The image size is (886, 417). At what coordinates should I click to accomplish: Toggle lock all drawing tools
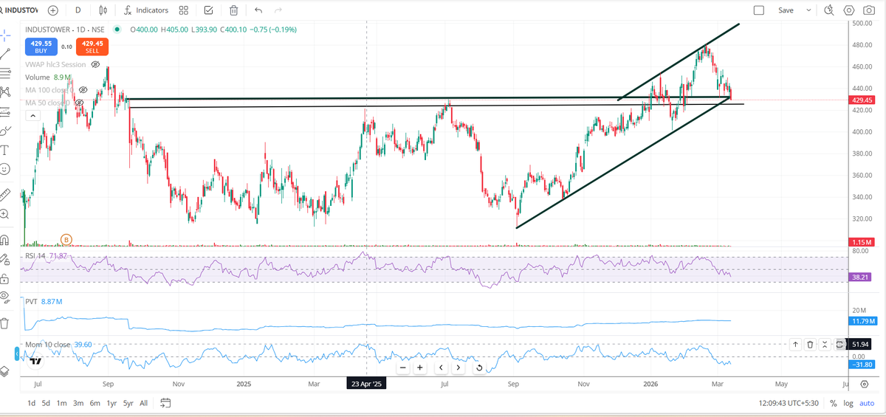click(x=5, y=278)
